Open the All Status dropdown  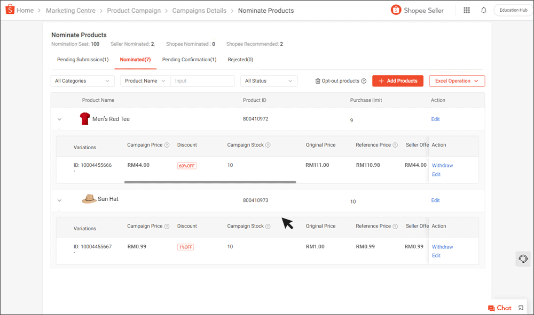269,80
